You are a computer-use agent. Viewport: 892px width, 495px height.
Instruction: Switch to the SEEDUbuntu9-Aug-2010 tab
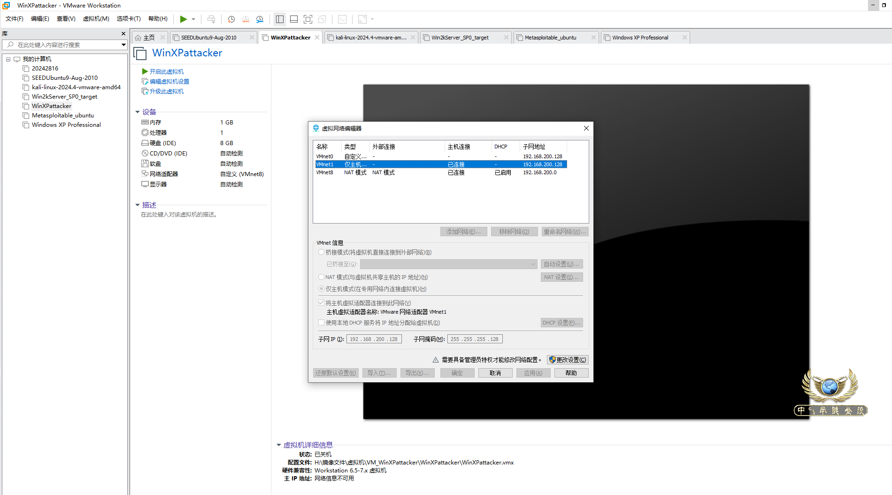209,38
